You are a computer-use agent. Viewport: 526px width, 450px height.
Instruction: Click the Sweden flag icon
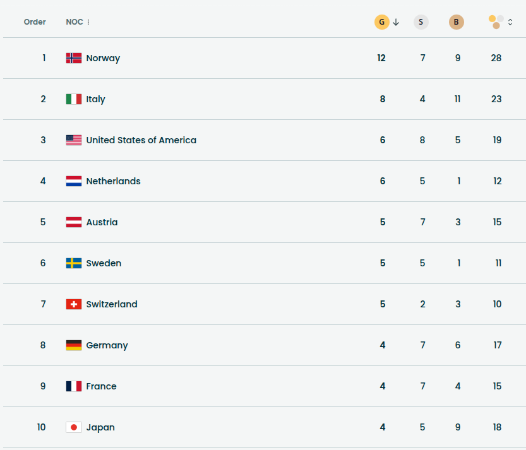click(x=74, y=263)
